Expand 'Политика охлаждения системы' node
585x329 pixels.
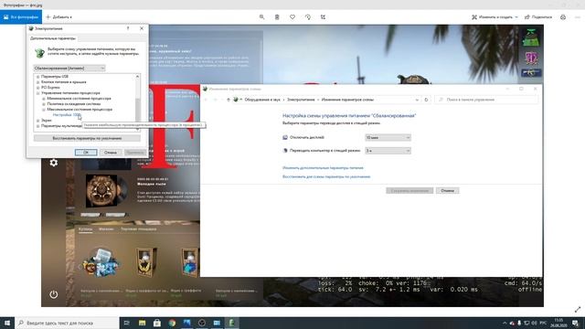pos(44,104)
